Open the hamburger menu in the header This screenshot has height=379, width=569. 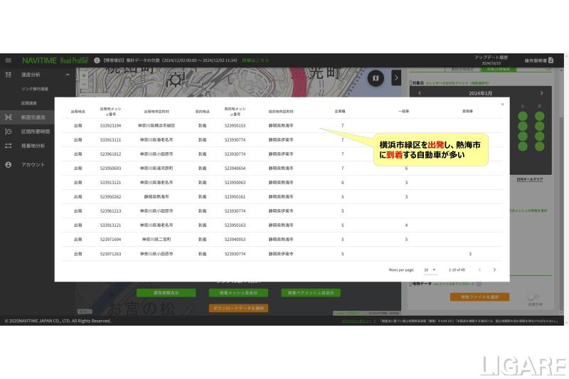[x=9, y=60]
